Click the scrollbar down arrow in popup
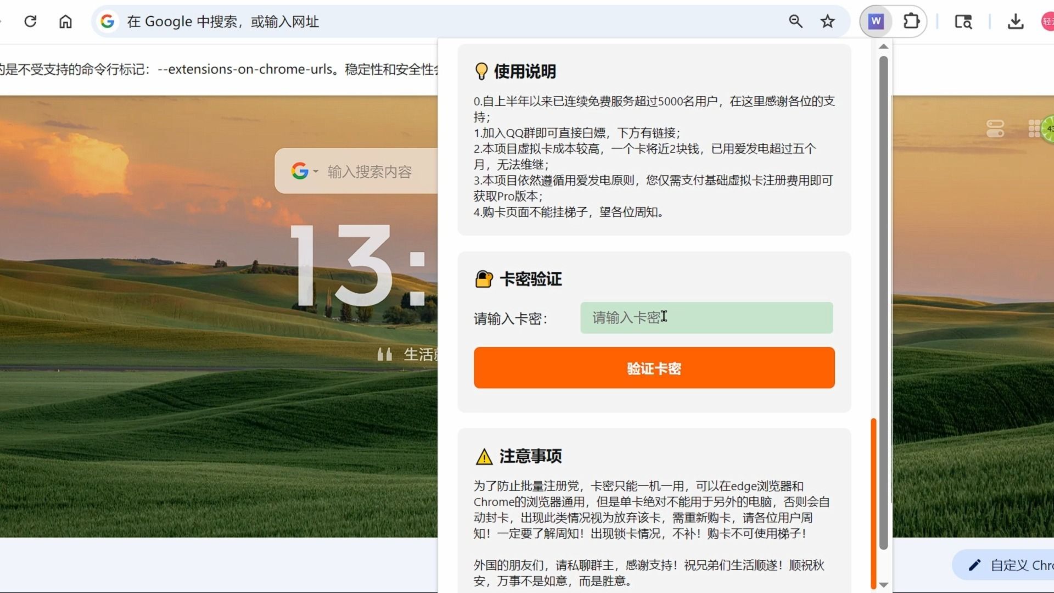Viewport: 1054px width, 593px height. click(883, 585)
